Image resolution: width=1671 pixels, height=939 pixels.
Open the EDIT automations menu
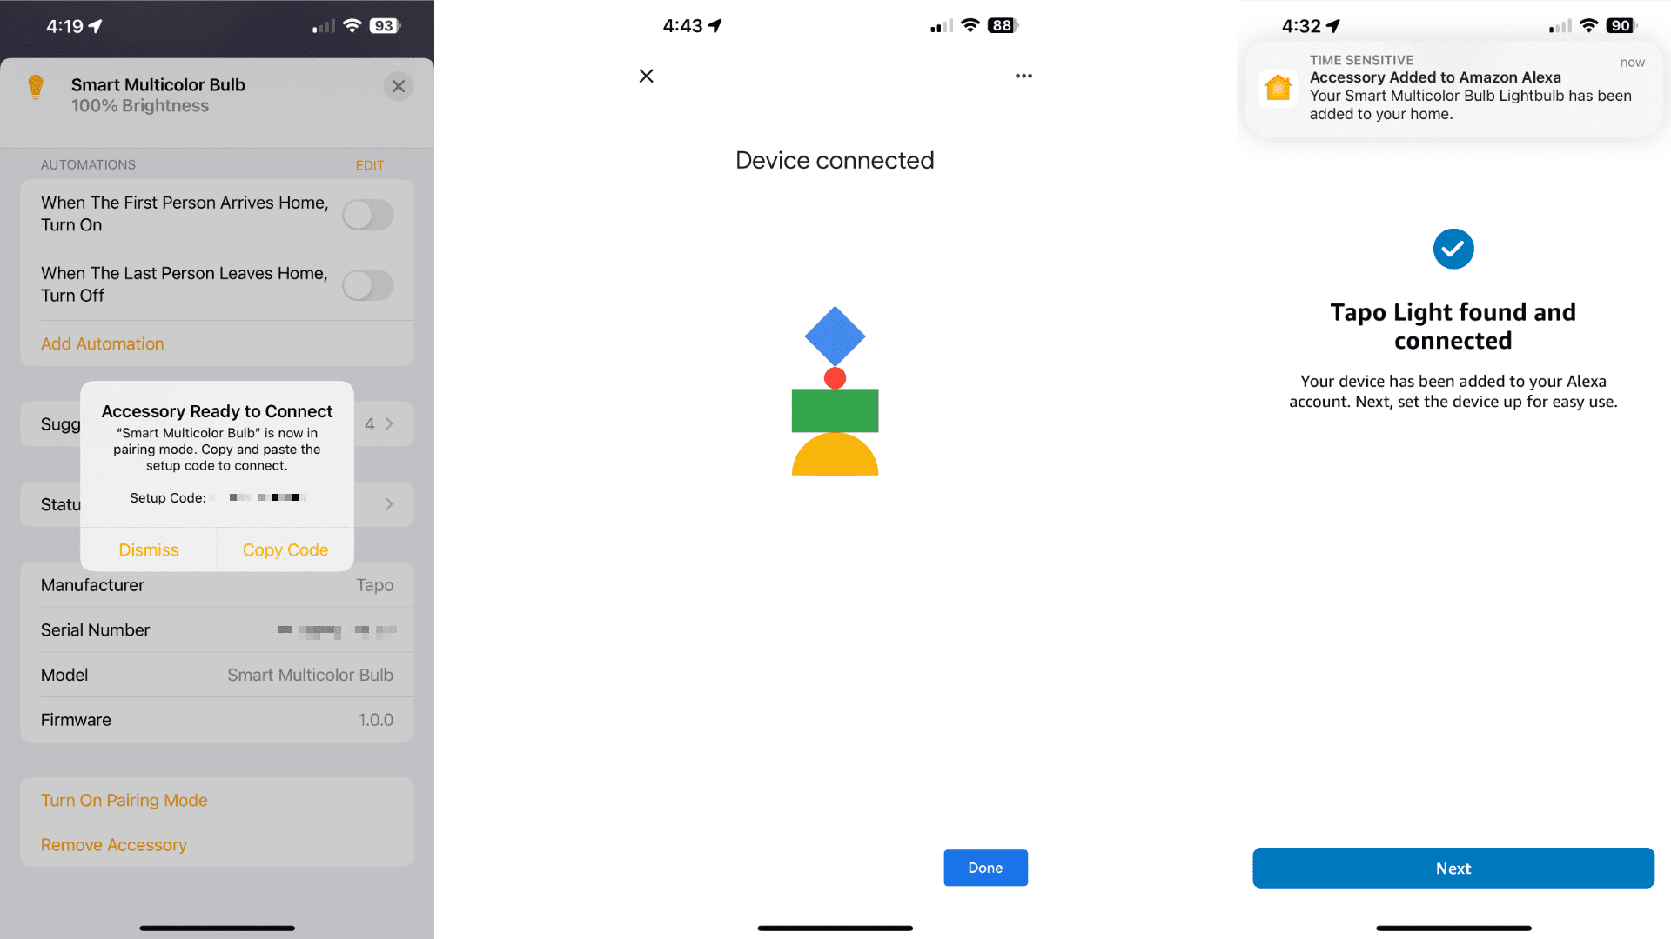[370, 164]
